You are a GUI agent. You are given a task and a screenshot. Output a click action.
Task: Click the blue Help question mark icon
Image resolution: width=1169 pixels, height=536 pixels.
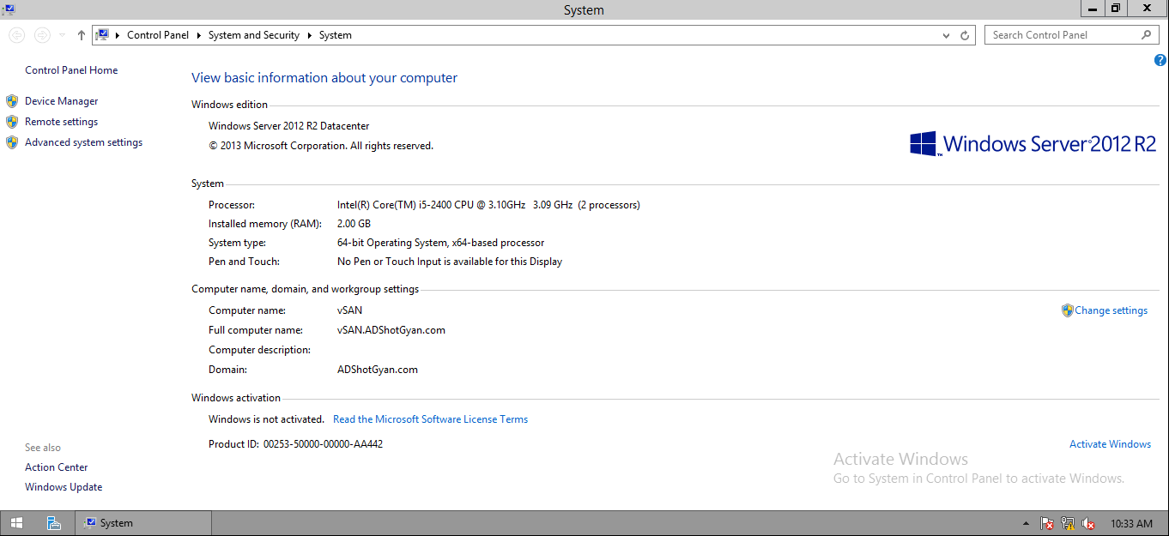[1160, 60]
